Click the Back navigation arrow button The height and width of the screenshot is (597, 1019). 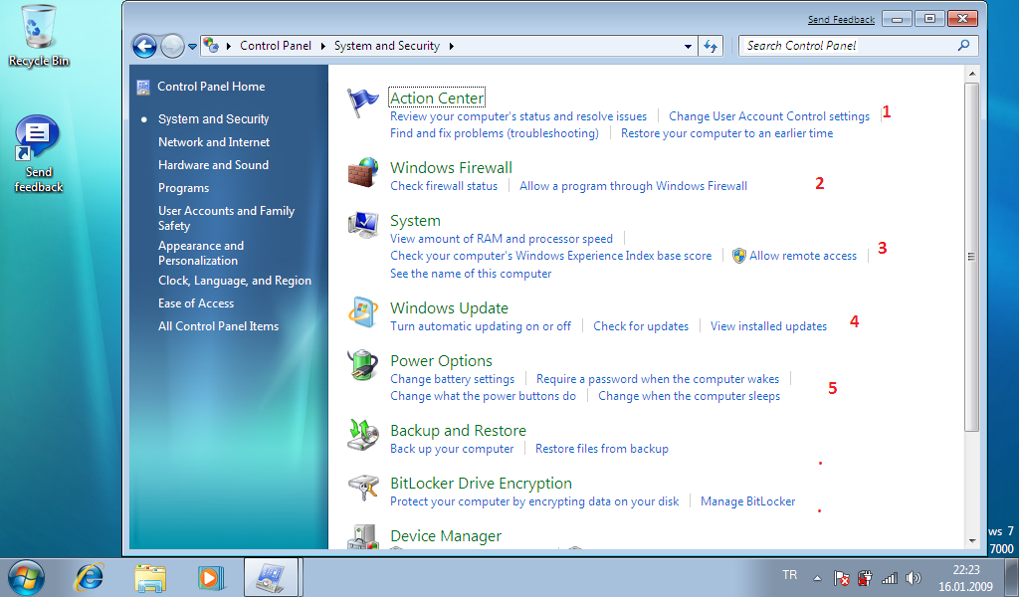(144, 46)
